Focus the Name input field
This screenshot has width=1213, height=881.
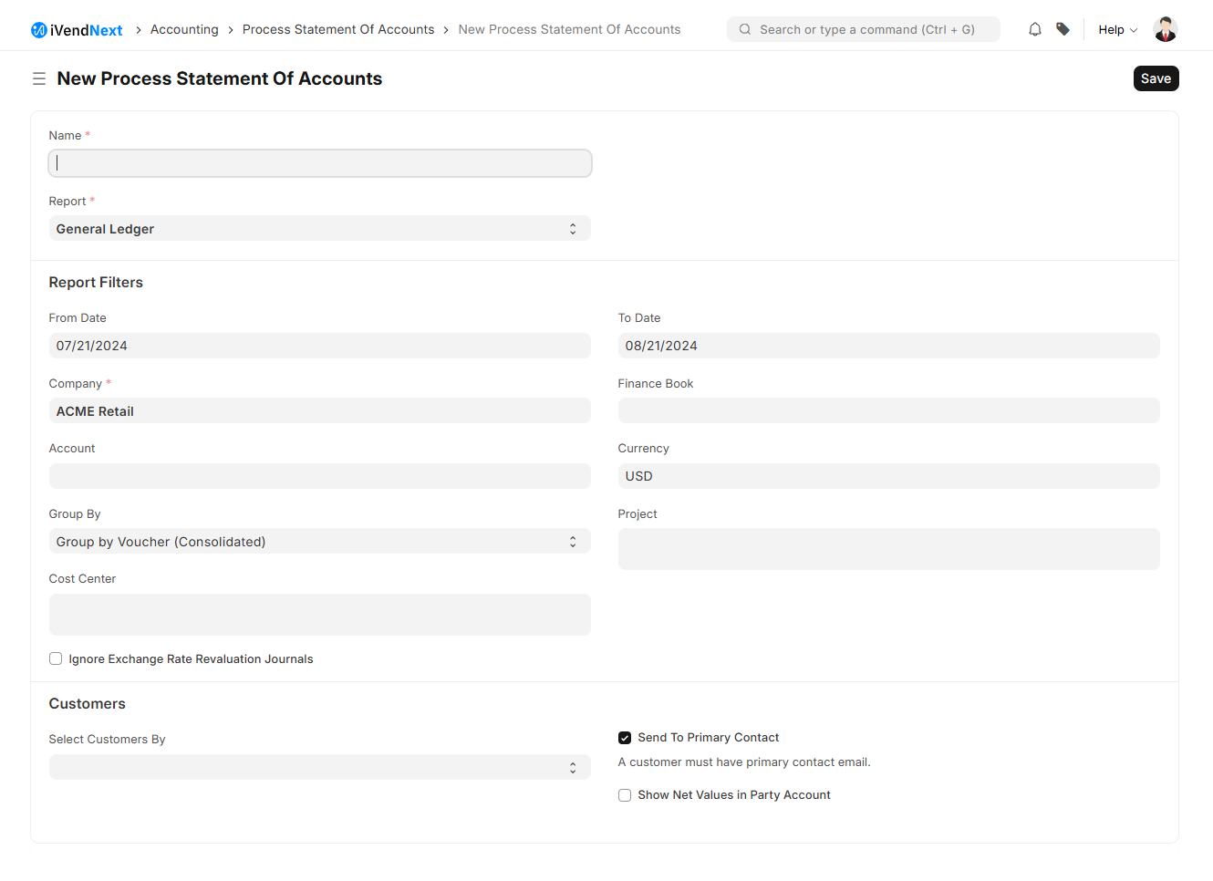click(x=319, y=162)
